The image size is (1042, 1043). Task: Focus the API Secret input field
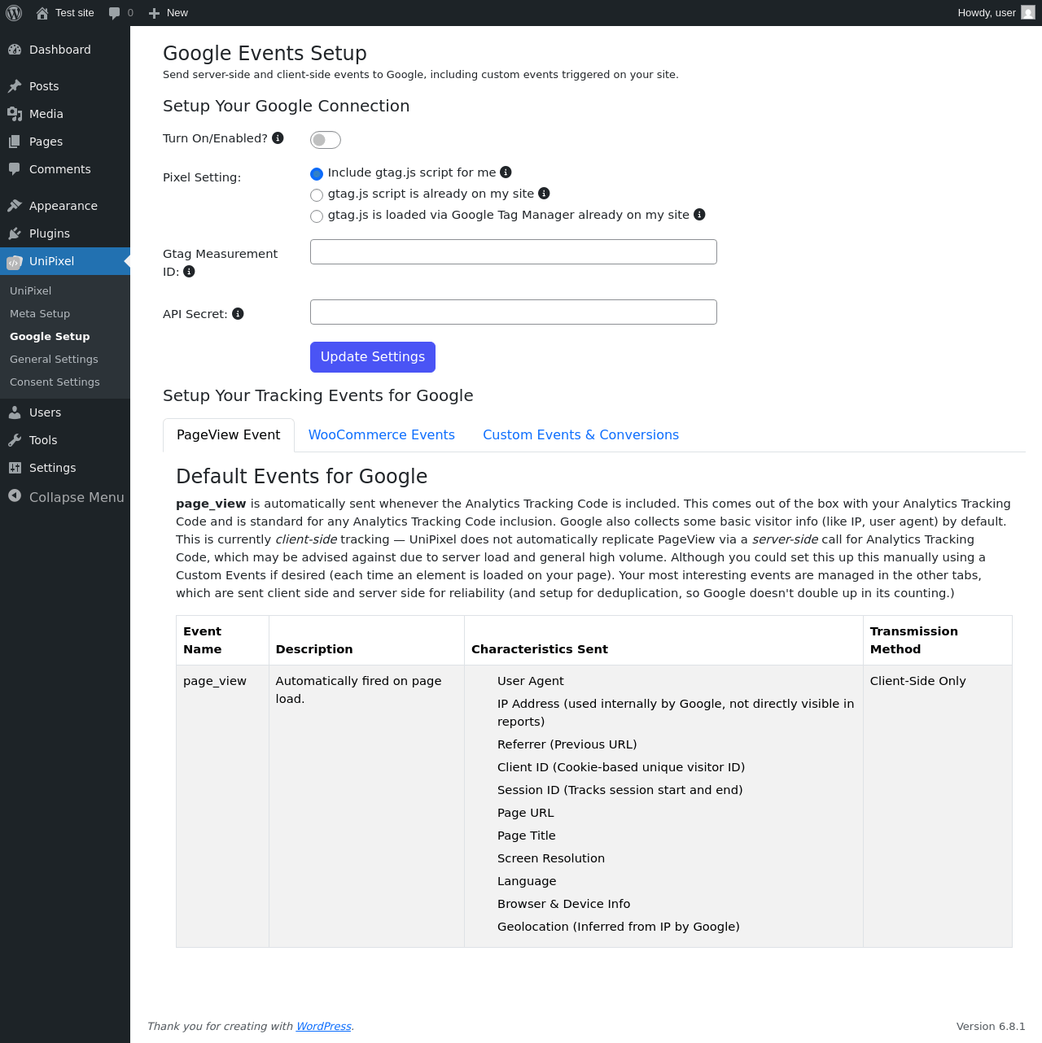coord(514,312)
